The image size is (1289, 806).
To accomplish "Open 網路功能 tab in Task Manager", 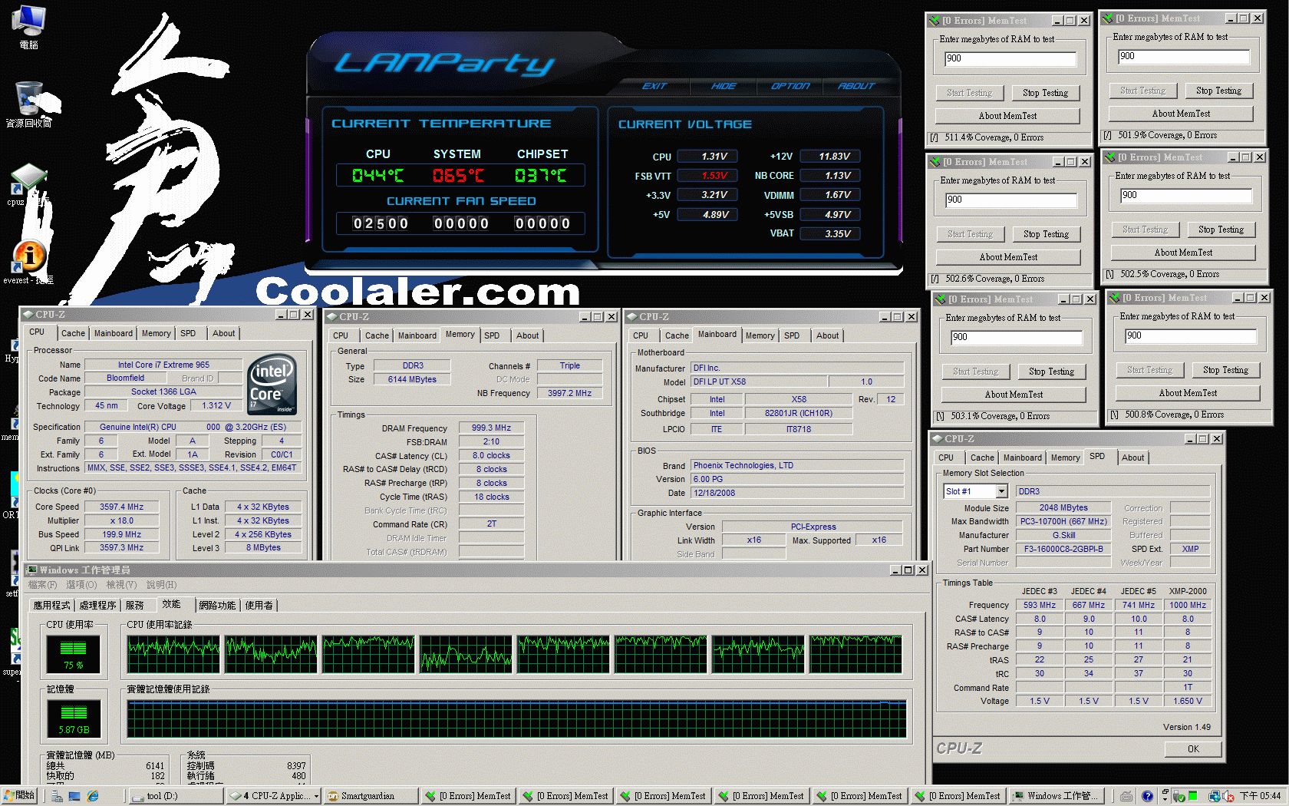I will 217,606.
